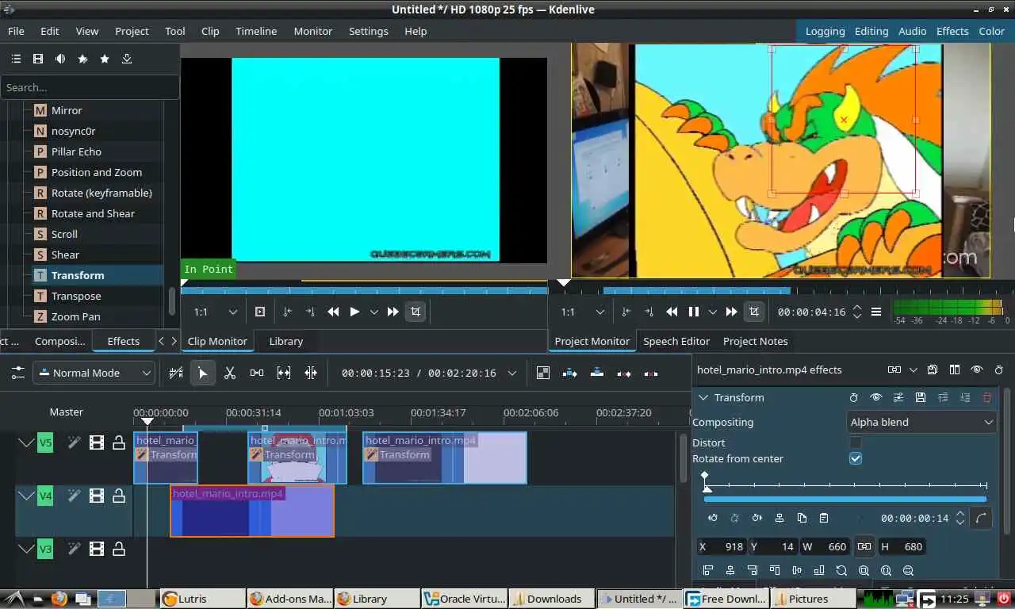The height and width of the screenshot is (609, 1015).
Task: Copy keyframe values icon in Transform panel
Action: click(802, 518)
